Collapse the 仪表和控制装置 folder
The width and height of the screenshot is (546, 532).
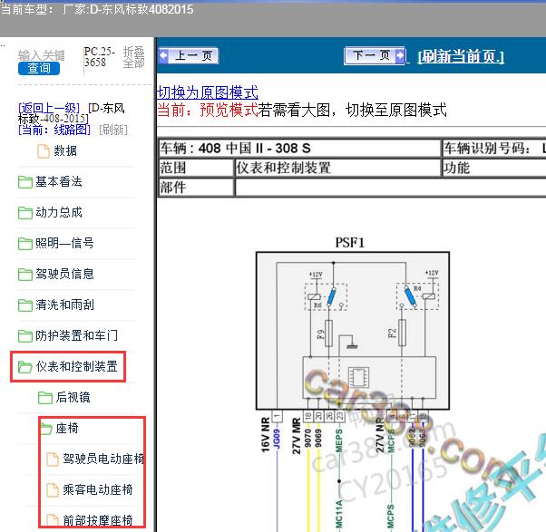[76, 366]
